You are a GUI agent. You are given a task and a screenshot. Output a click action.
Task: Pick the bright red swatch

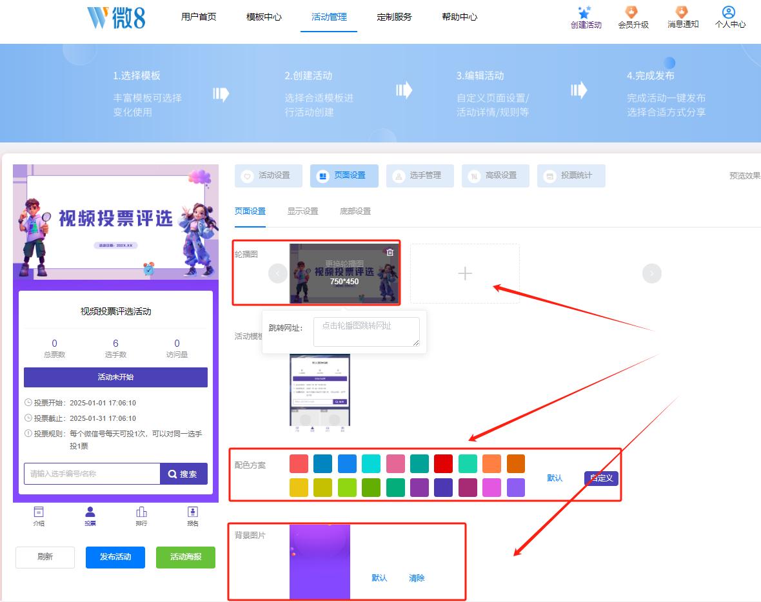coord(444,464)
